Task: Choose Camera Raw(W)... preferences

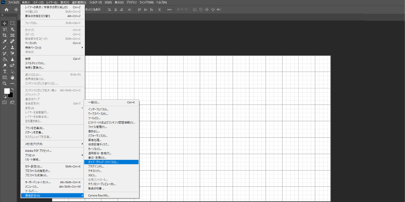Action: tap(111, 195)
